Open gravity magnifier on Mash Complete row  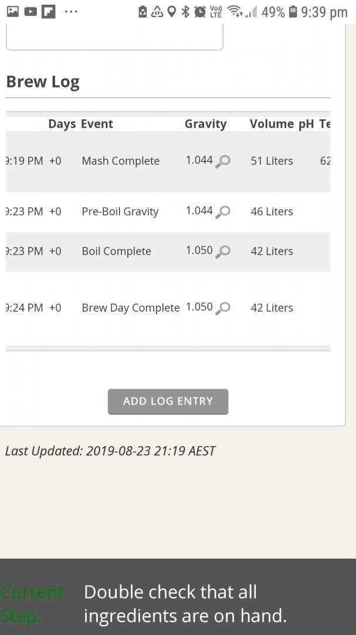click(x=223, y=161)
